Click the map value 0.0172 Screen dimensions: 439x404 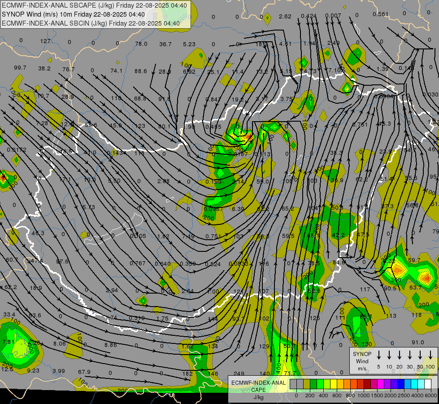(x=17, y=150)
